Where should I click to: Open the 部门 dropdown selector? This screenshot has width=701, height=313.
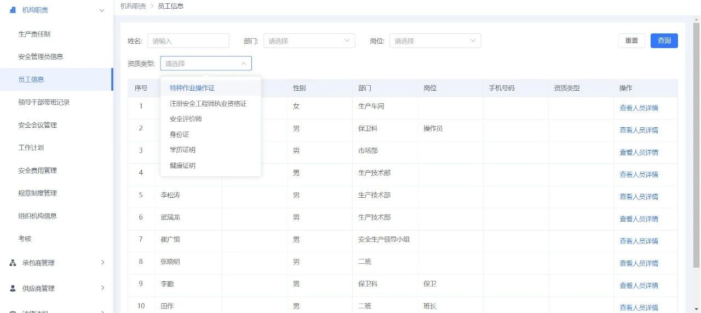click(x=309, y=41)
